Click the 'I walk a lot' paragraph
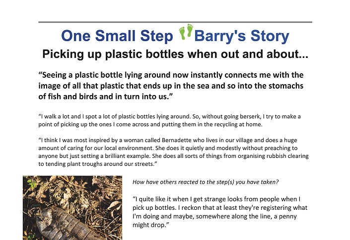This screenshot has width=350, height=240. tap(169, 120)
